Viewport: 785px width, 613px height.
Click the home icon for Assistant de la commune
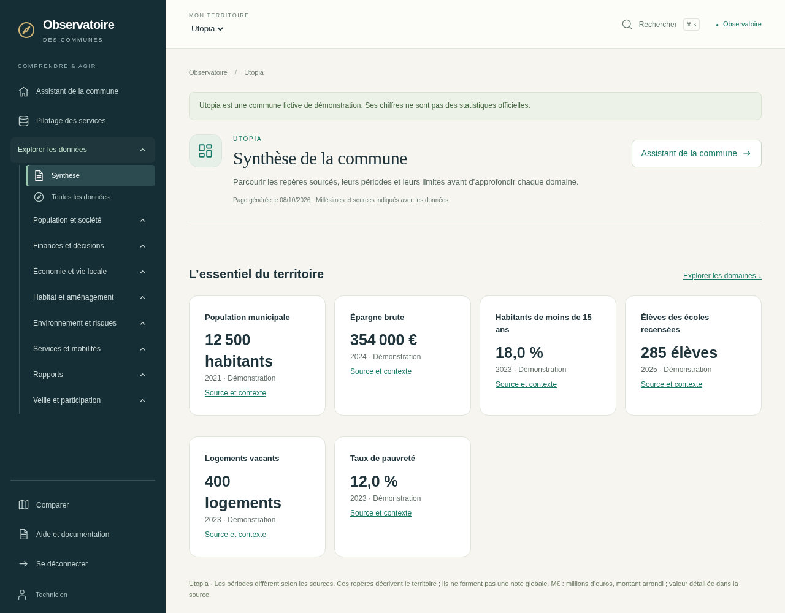point(23,91)
